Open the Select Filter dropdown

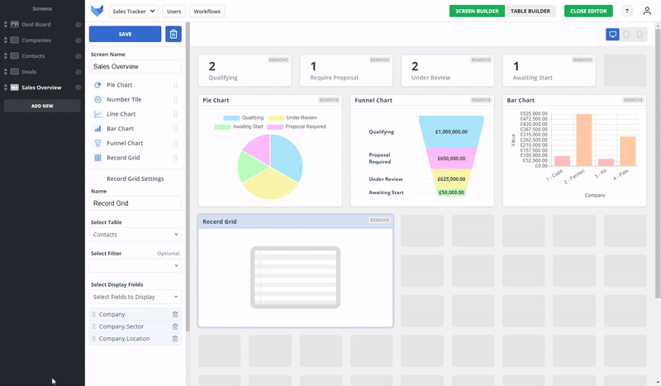tap(136, 266)
